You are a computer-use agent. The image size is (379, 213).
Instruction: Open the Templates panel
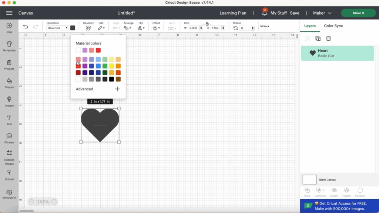coord(9,46)
